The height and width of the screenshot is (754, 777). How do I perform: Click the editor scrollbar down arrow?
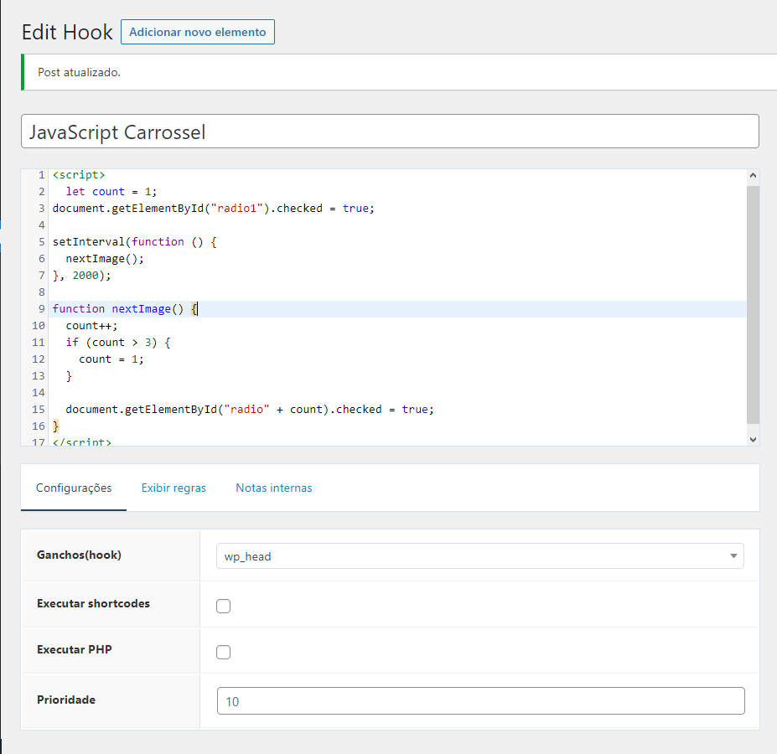753,438
